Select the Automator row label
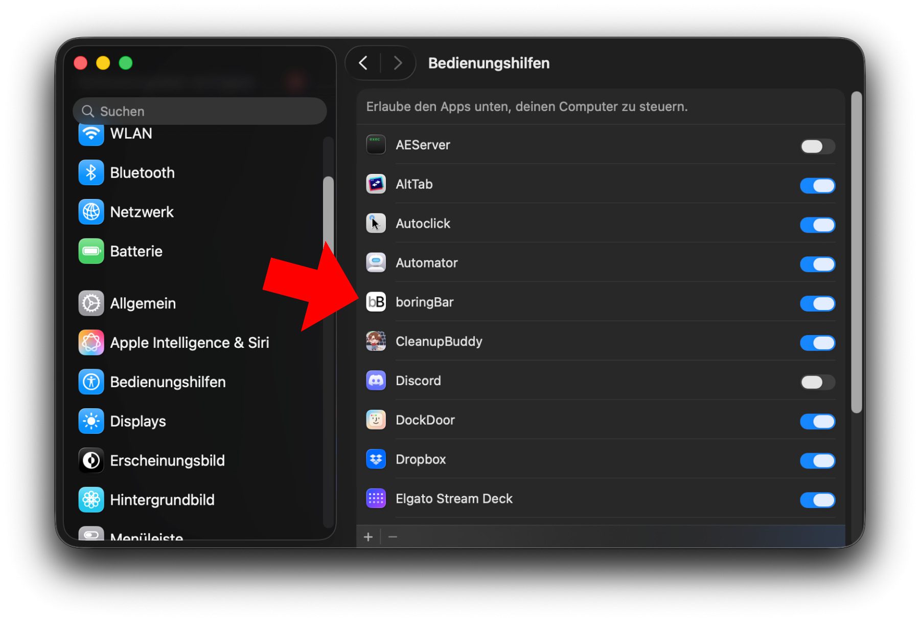 coord(427,263)
